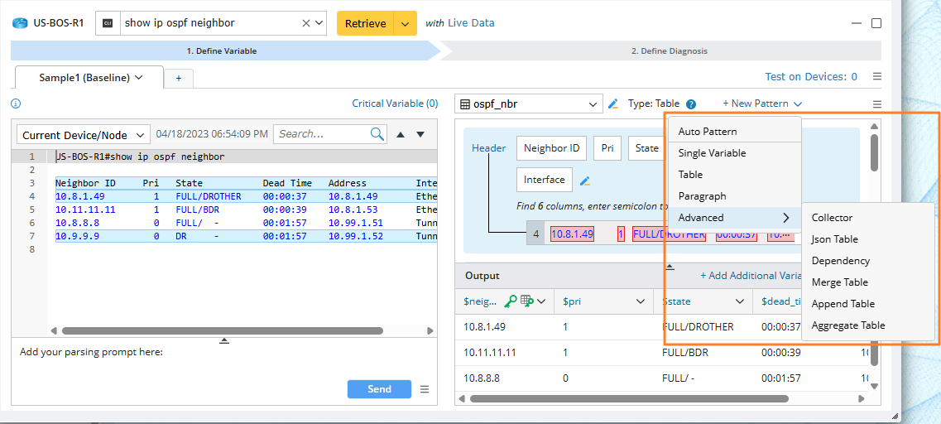Open the menu icon next to Test on Devices
941x424 pixels.
877,77
